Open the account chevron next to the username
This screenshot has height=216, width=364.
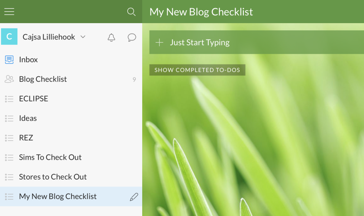pyautogui.click(x=82, y=37)
